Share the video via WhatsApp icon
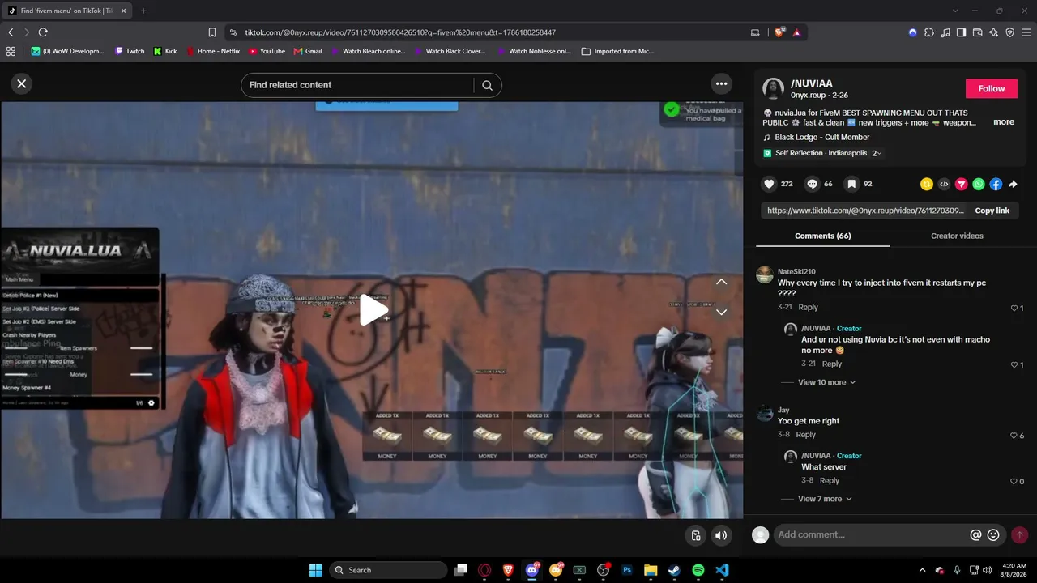1037x583 pixels. [x=979, y=184]
